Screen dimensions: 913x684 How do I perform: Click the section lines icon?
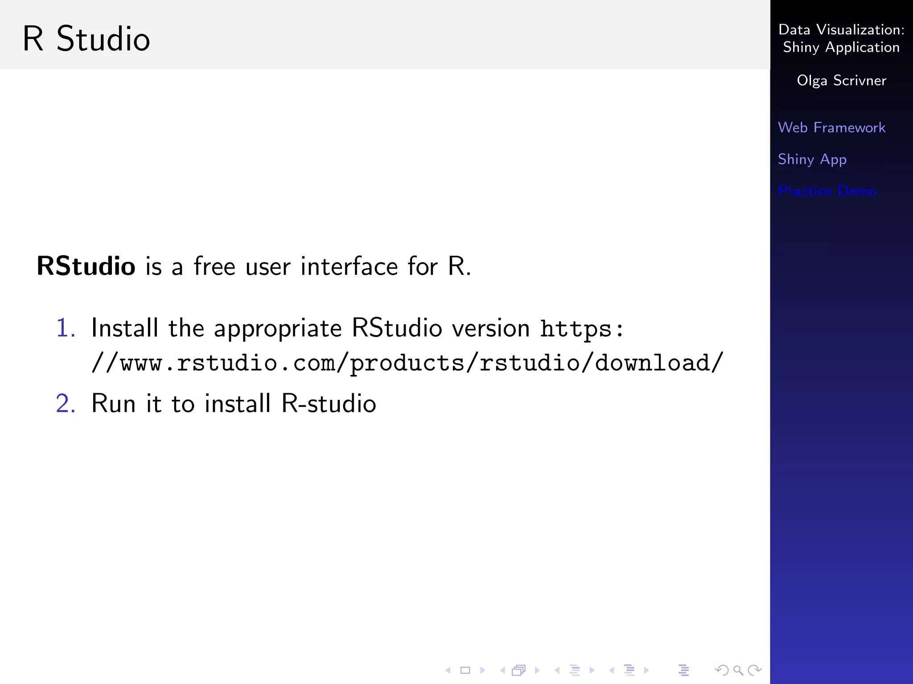pyautogui.click(x=629, y=670)
